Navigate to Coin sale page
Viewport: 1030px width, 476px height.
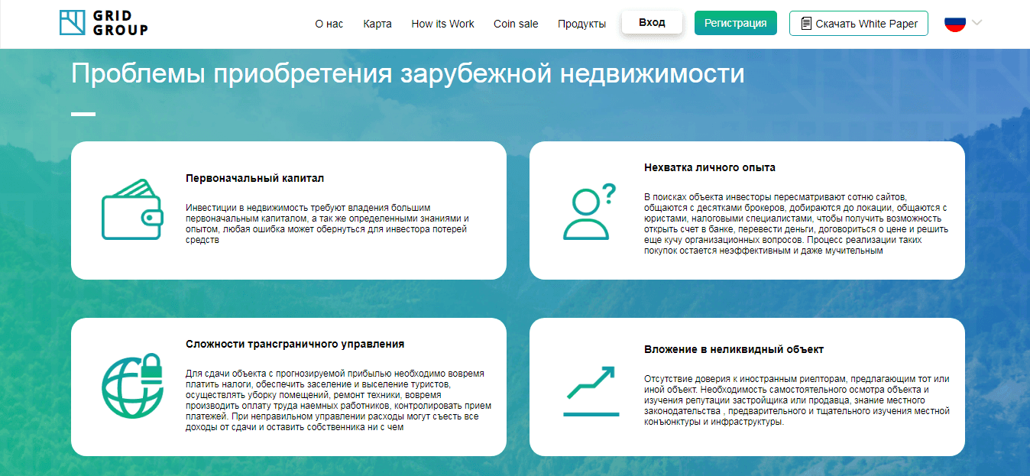tap(516, 24)
